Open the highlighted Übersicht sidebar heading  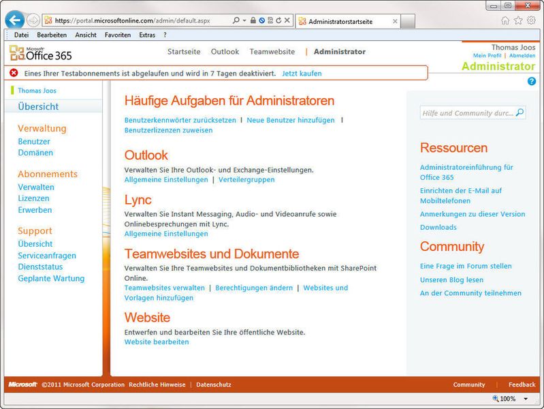pyautogui.click(x=38, y=106)
